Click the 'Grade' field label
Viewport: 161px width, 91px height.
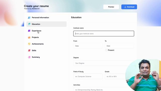(x=107, y=72)
